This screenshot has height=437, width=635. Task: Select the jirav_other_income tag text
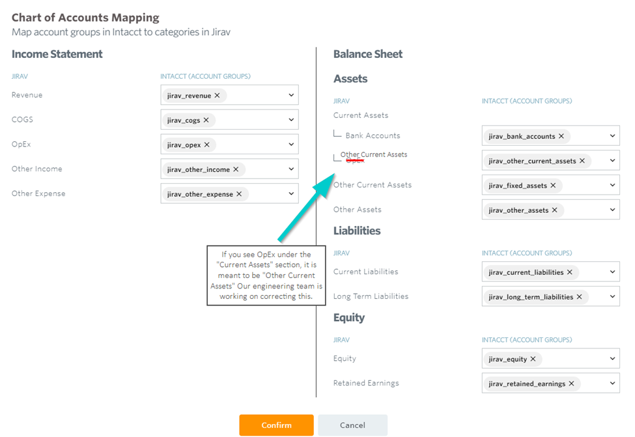pyautogui.click(x=199, y=169)
